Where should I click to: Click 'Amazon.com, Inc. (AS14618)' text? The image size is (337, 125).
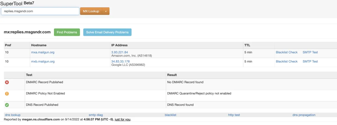(x=132, y=56)
